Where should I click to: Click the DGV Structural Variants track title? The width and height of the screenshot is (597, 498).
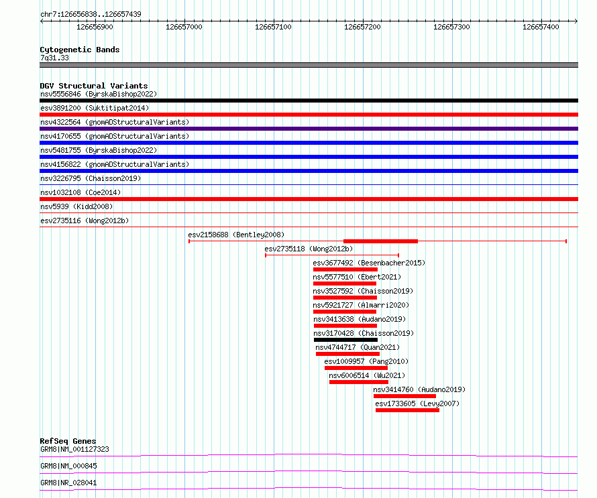pyautogui.click(x=94, y=86)
